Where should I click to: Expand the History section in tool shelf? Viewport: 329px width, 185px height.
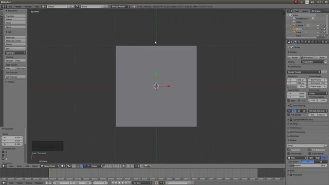click(x=10, y=82)
